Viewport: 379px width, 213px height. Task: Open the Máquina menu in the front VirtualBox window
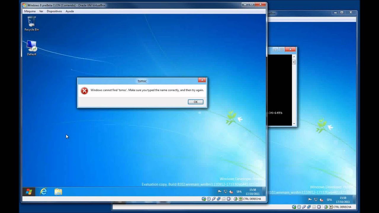tap(30, 11)
